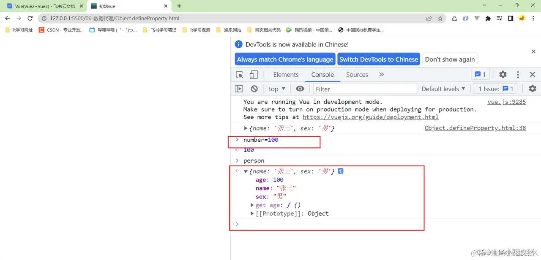This screenshot has width=541, height=260.
Task: Click the console Filter field
Action: pos(365,89)
